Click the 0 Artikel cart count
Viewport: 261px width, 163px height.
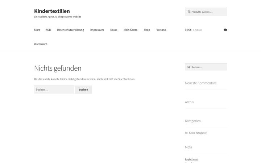point(197,30)
